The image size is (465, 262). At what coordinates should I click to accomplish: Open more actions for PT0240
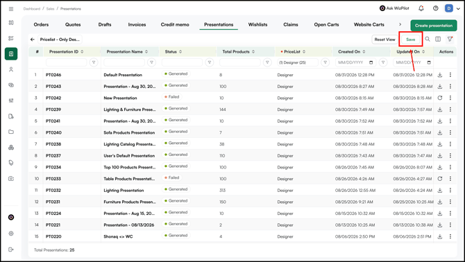tap(450, 132)
